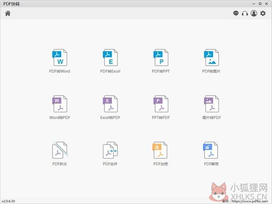The image size is (272, 204).
Task: Click the "PDF合并" label
Action: pyautogui.click(x=110, y=164)
